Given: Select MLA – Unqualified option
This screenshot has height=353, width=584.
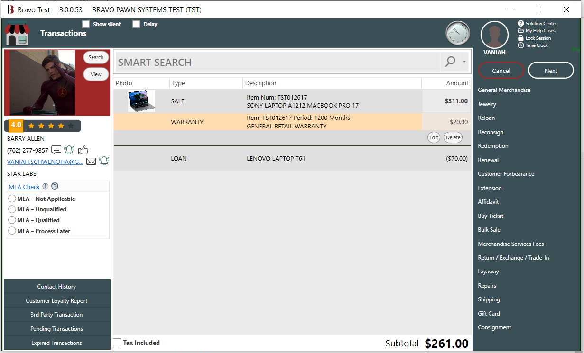Looking at the screenshot, I should (12, 209).
